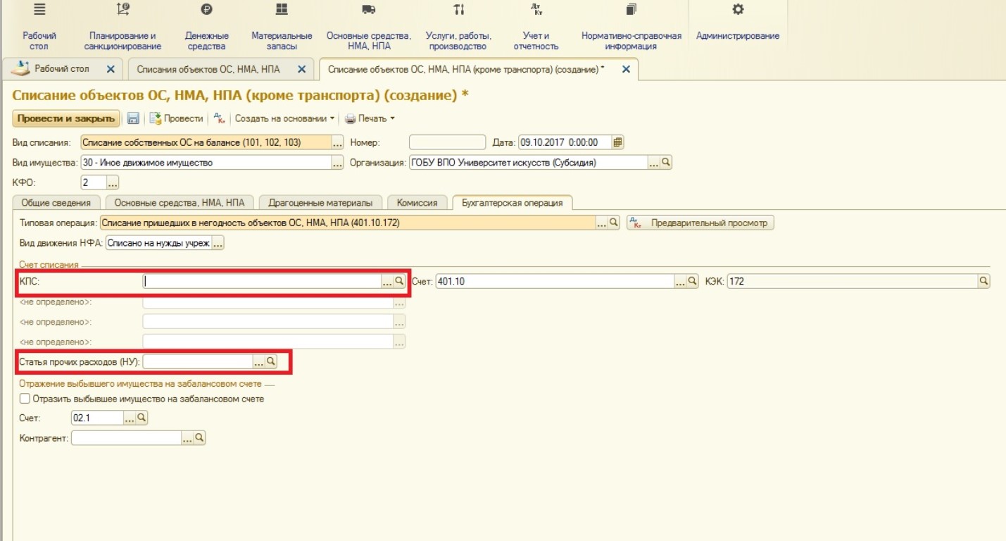Focus the КЭК field containing 172
The width and height of the screenshot is (1006, 541).
[x=852, y=281]
